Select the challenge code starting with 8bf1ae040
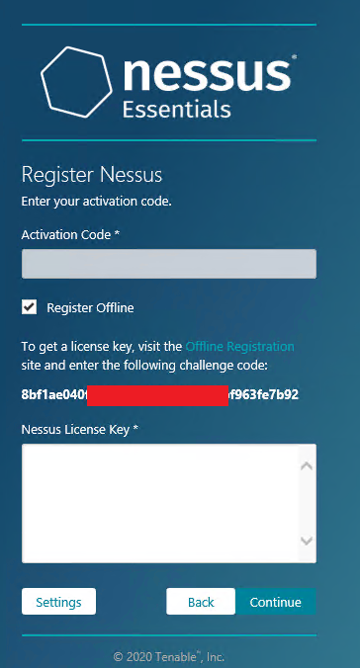This screenshot has height=668, width=360. point(160,395)
